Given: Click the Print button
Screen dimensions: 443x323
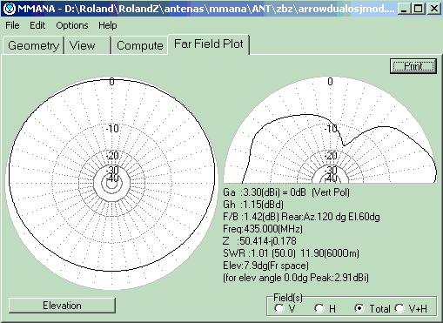Looking at the screenshot, I should tap(413, 66).
